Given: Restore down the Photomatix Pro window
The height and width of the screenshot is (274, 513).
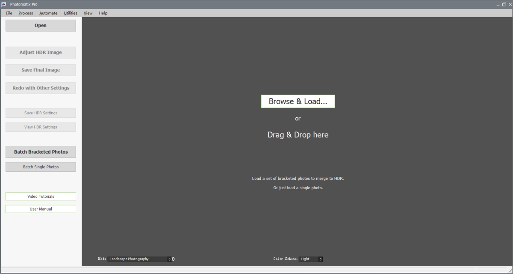Looking at the screenshot, I should click(x=504, y=4).
